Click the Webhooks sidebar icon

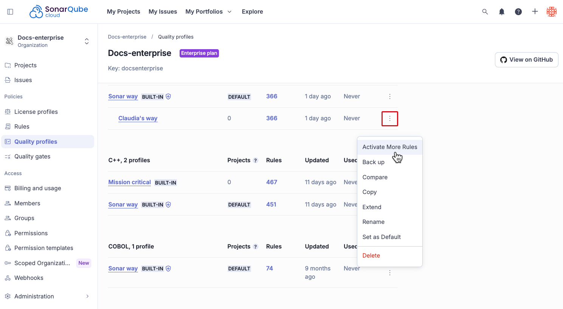(8, 278)
